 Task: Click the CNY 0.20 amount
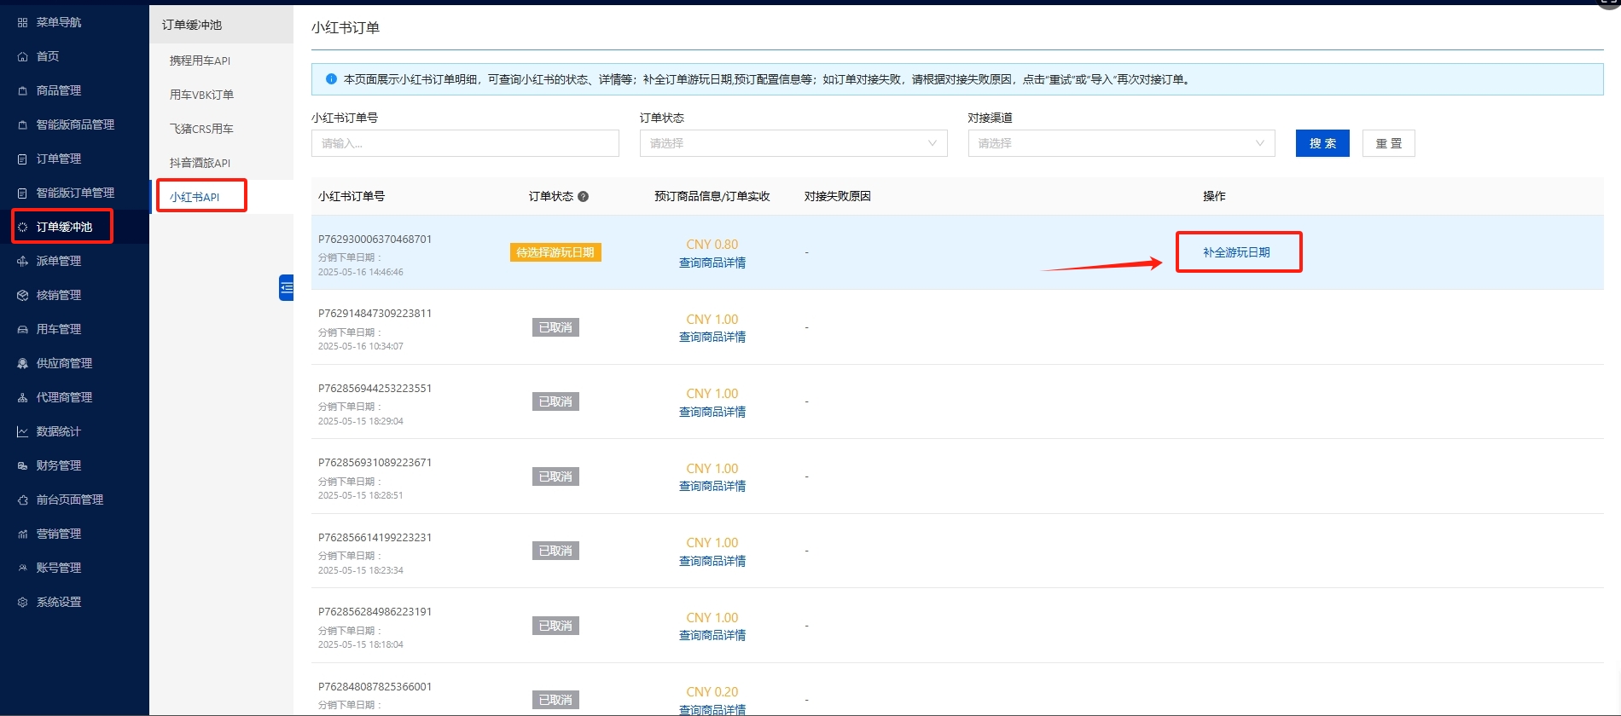pyautogui.click(x=712, y=692)
